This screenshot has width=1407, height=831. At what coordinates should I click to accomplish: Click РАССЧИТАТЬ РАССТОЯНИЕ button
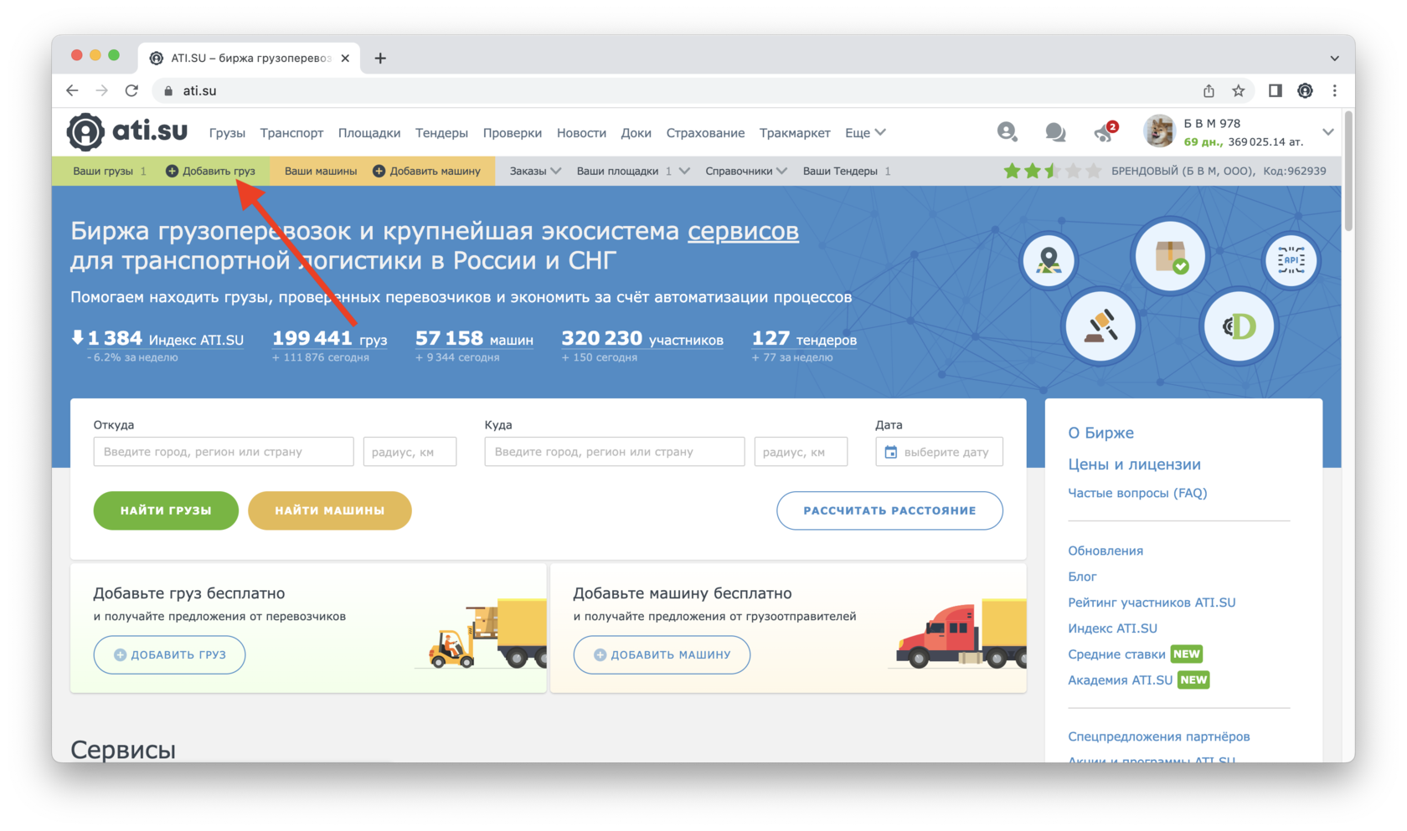click(x=889, y=510)
